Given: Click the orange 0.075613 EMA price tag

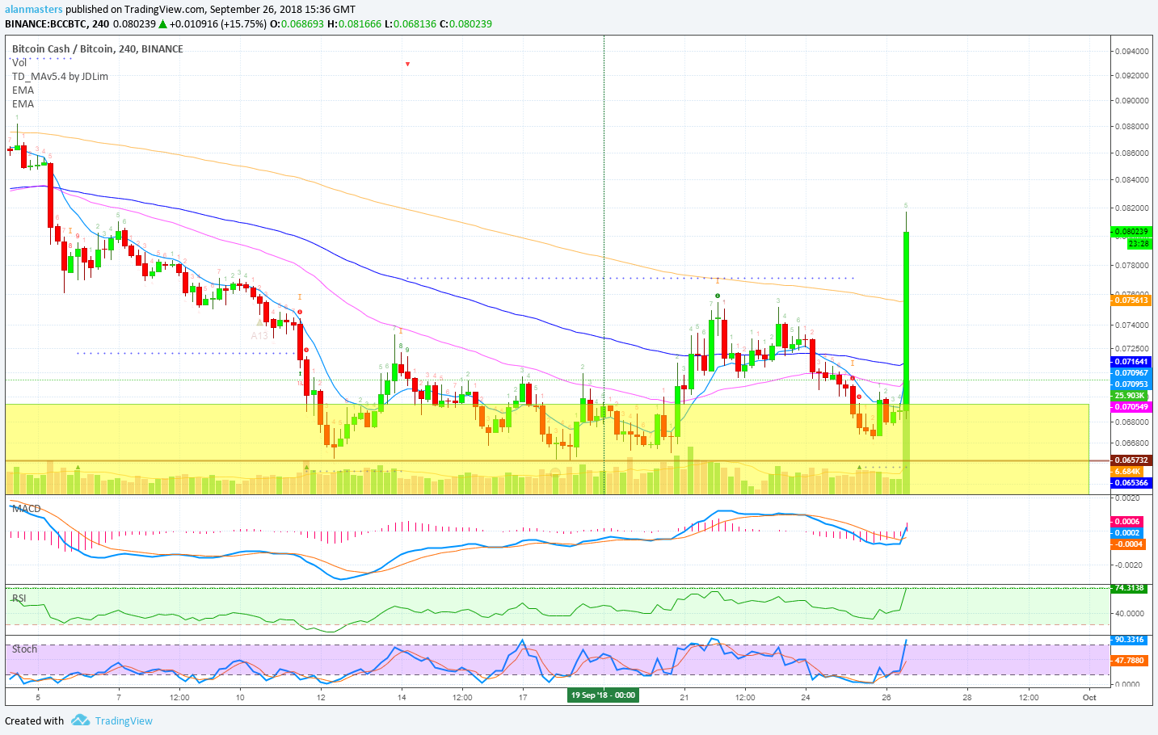Looking at the screenshot, I should tap(1131, 300).
